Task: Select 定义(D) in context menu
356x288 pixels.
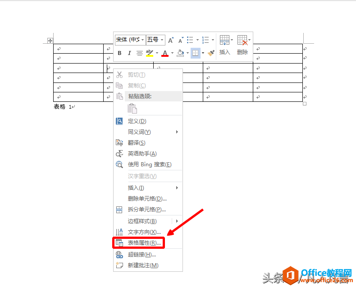Action: pyautogui.click(x=148, y=121)
